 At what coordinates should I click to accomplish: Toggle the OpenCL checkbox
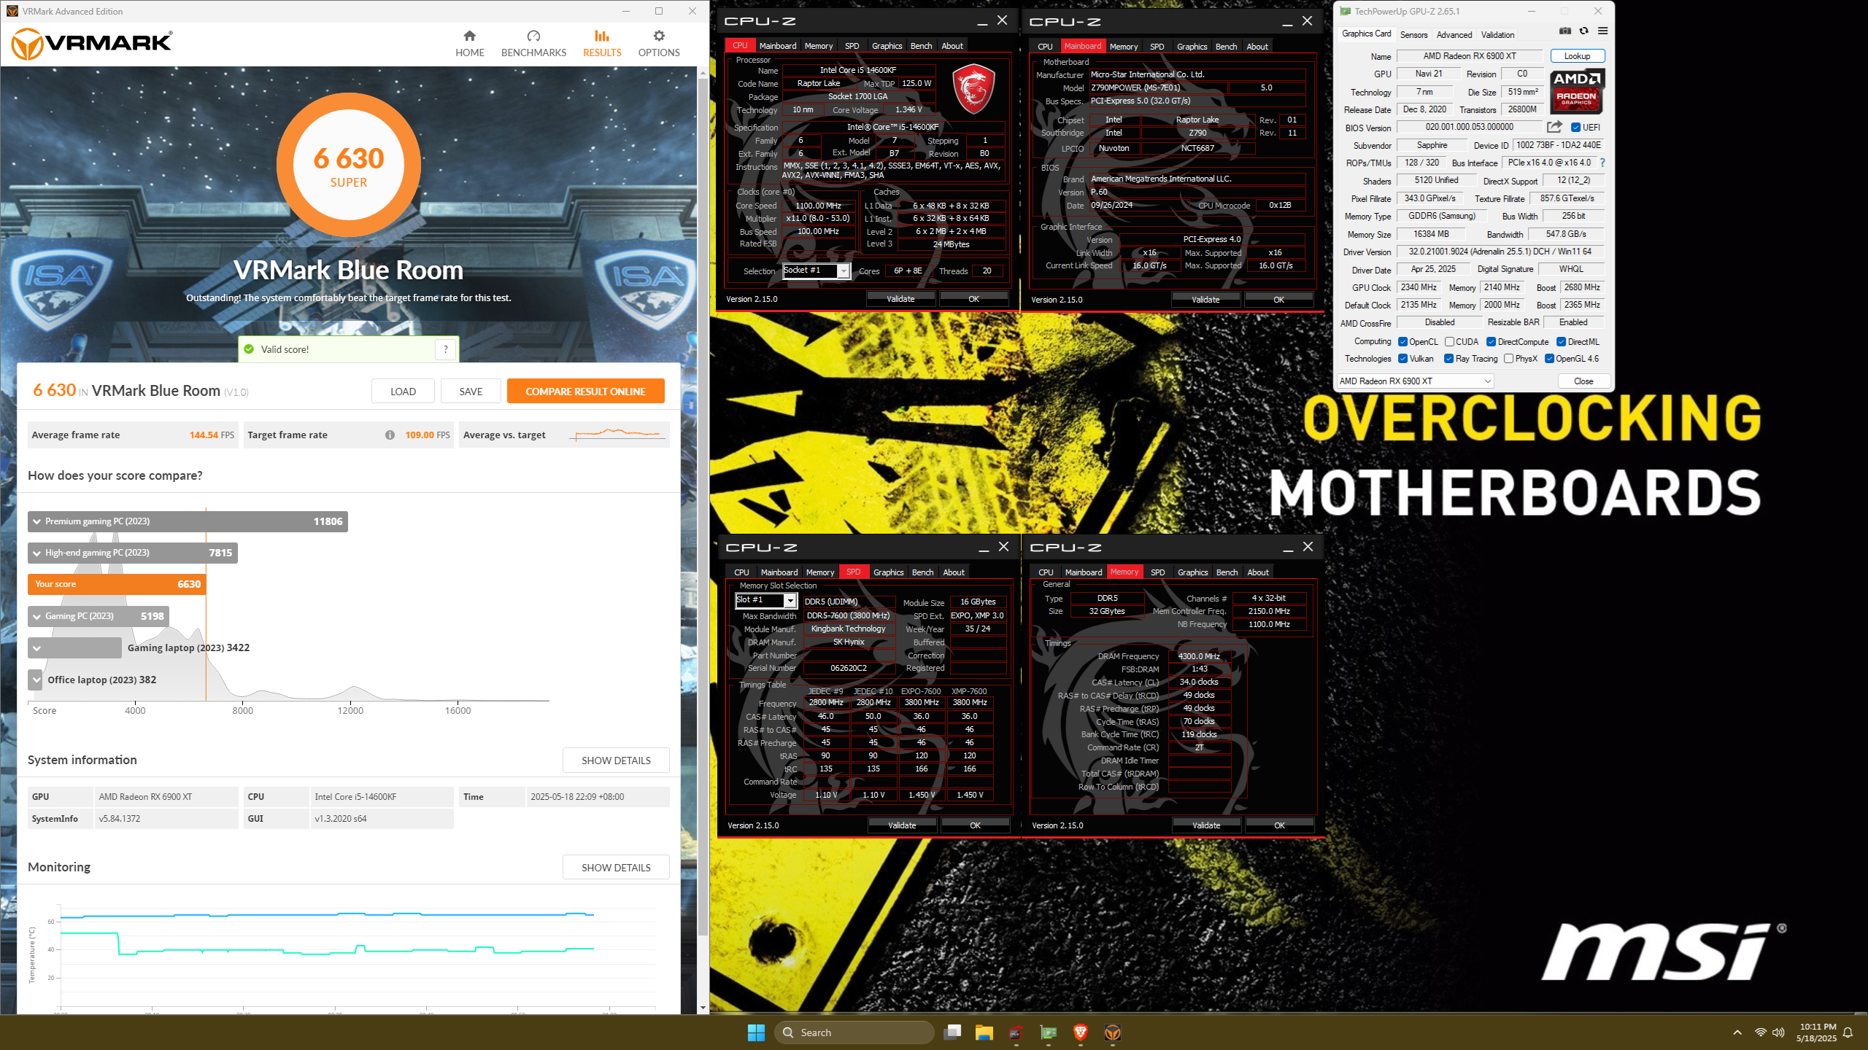1402,342
